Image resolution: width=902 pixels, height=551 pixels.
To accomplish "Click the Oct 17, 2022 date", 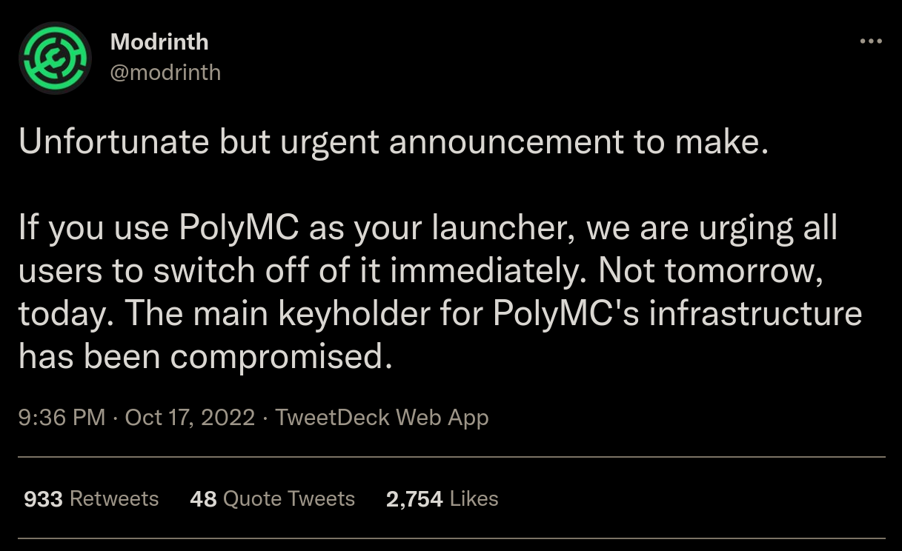I will click(x=190, y=418).
